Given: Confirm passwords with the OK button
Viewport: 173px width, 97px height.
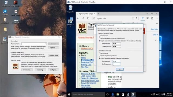Looking at the screenshot, I should point(120,69).
